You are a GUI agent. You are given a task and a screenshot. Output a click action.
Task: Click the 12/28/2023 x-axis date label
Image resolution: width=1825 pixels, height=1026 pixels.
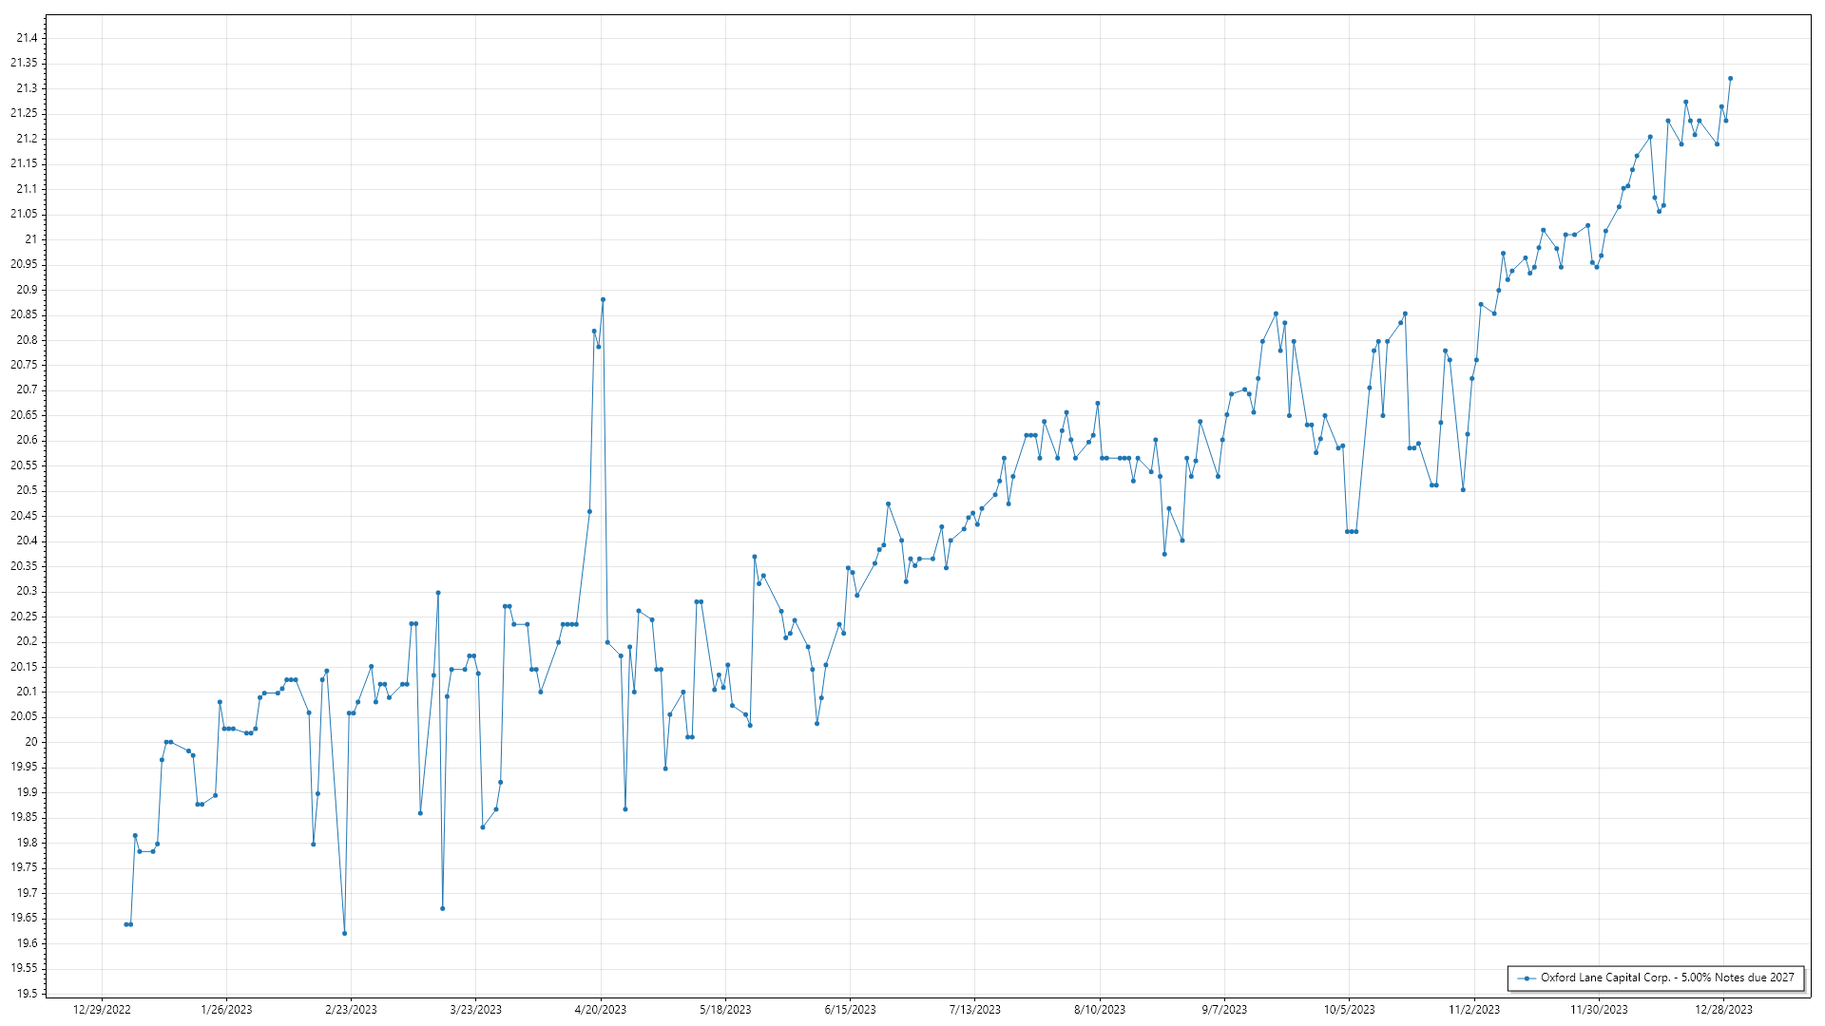click(1723, 1009)
